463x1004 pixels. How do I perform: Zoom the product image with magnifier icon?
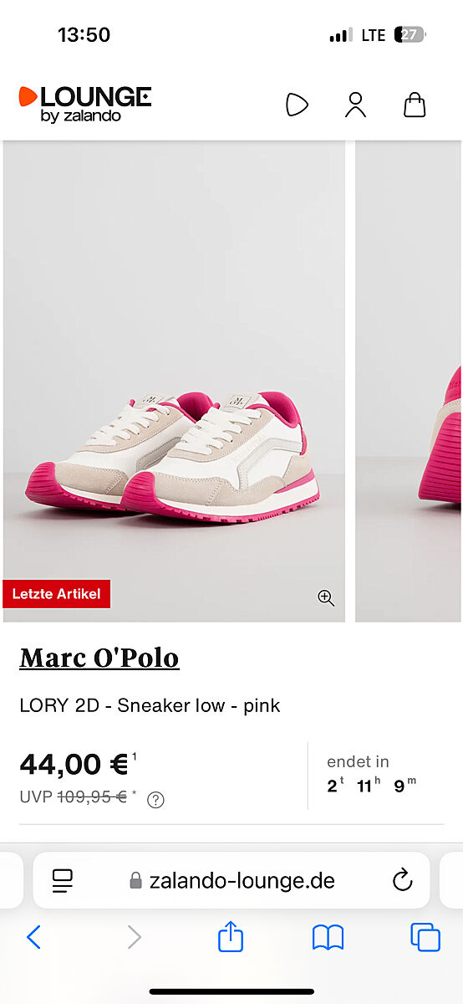click(326, 597)
